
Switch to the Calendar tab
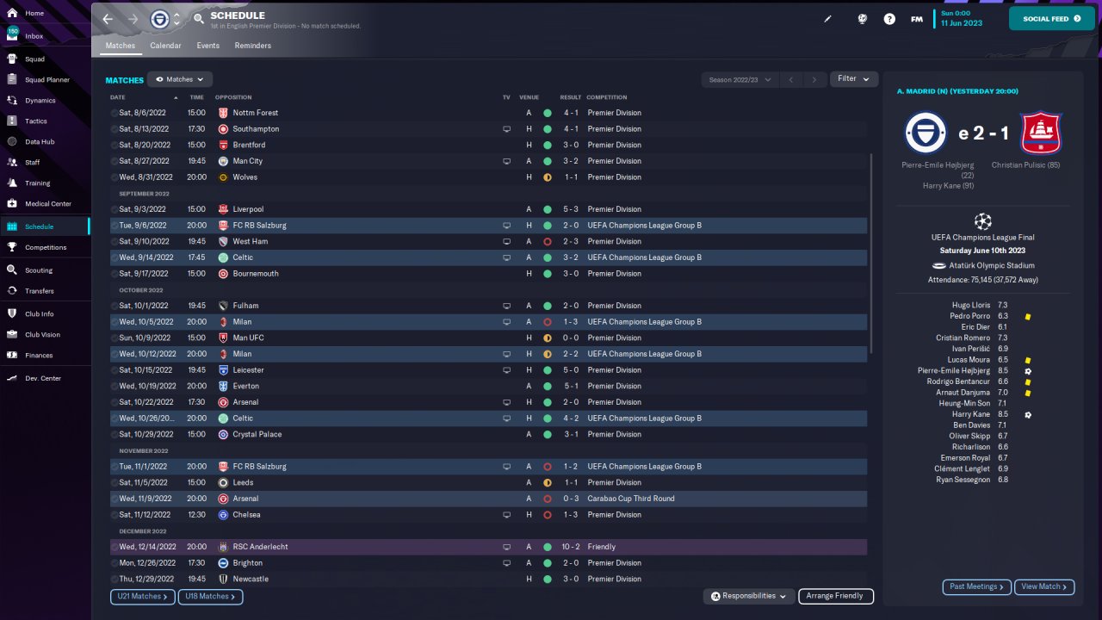coord(165,46)
